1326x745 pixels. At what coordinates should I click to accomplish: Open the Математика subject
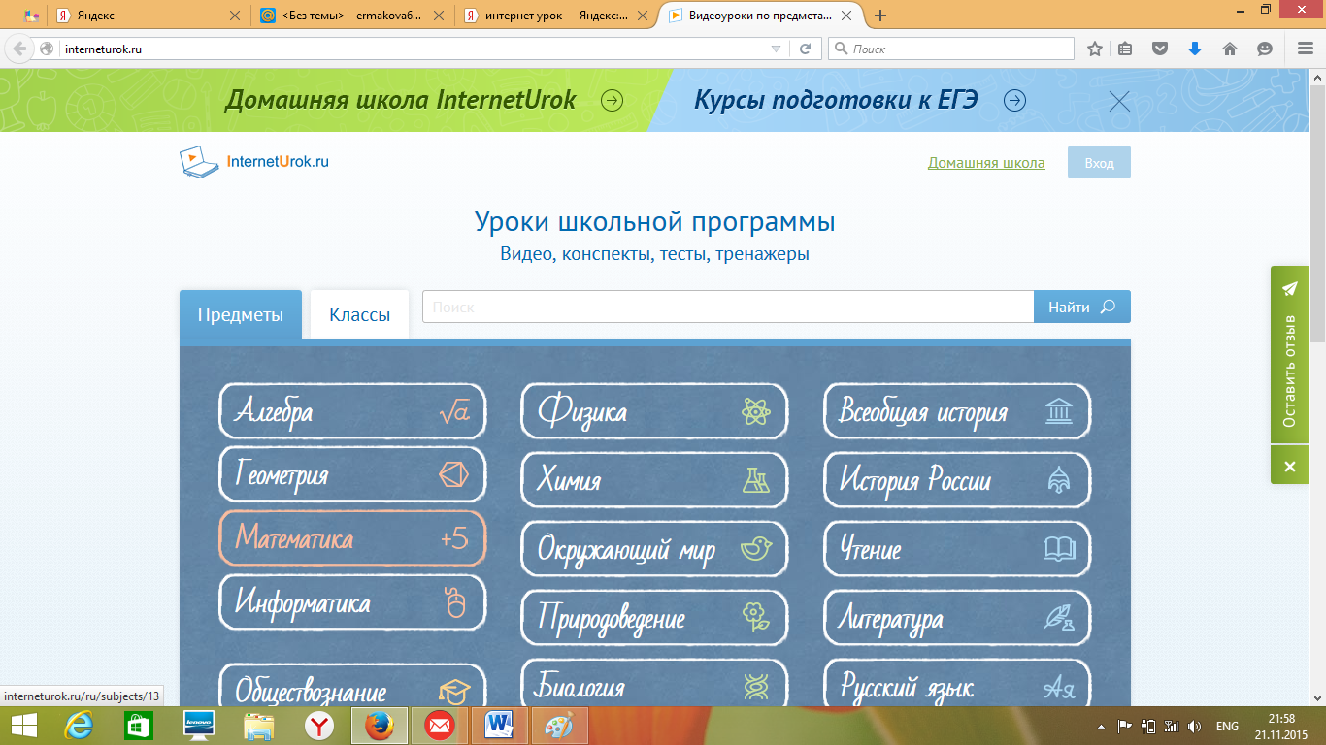coord(352,538)
